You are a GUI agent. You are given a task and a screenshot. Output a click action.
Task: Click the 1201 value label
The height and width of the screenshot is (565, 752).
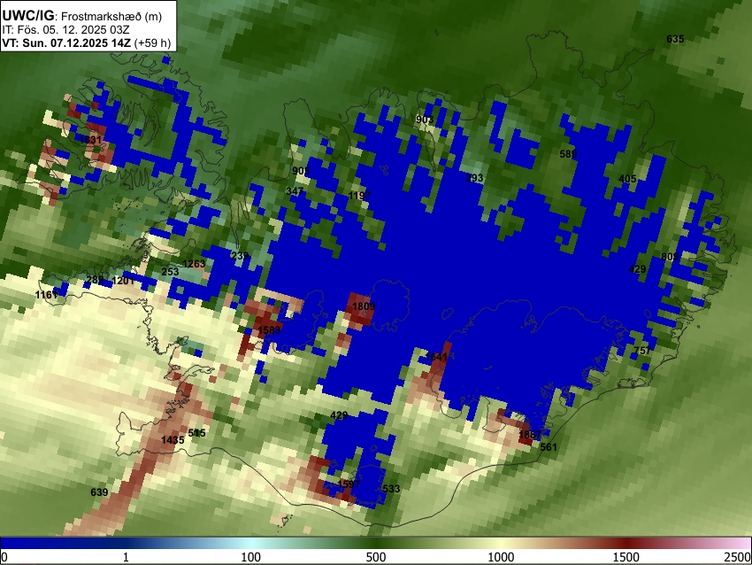(x=123, y=281)
